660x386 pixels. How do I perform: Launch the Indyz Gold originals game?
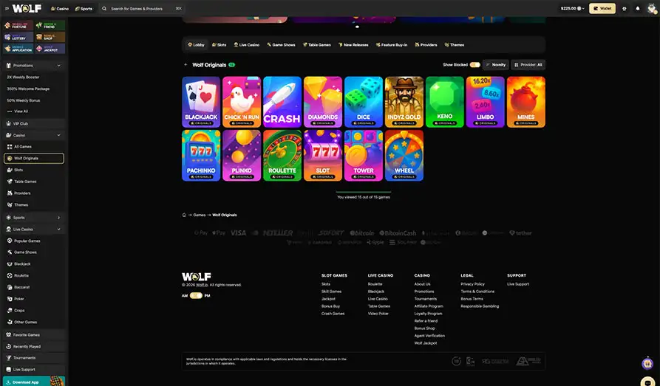(404, 102)
